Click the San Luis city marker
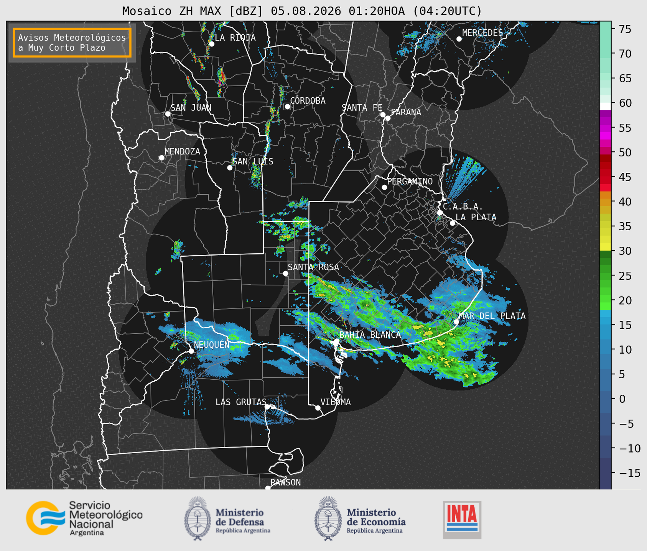The image size is (647, 551). pos(230,168)
